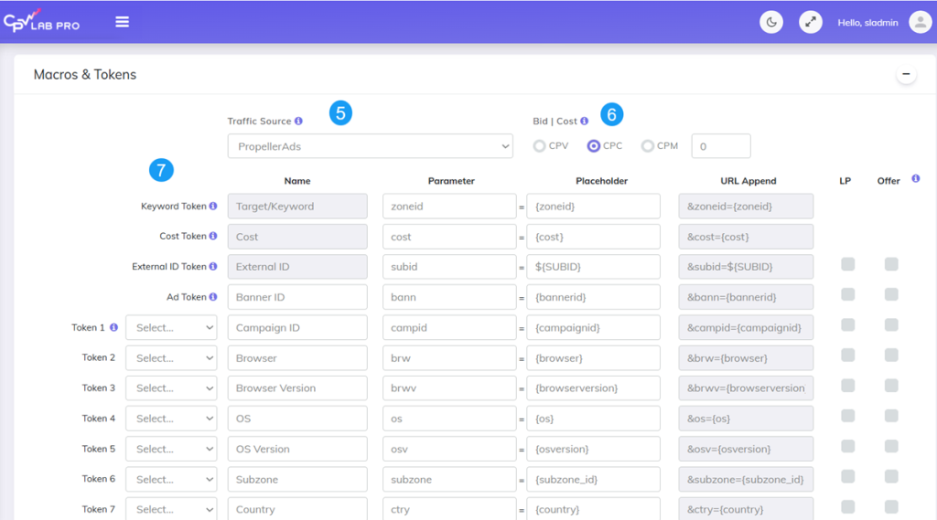Click the Subzone name field
Image resolution: width=937 pixels, height=520 pixels.
click(x=297, y=480)
